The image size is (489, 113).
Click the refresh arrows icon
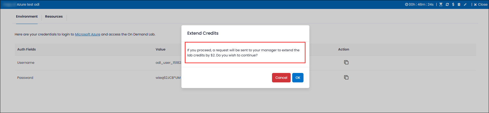[x=447, y=5]
